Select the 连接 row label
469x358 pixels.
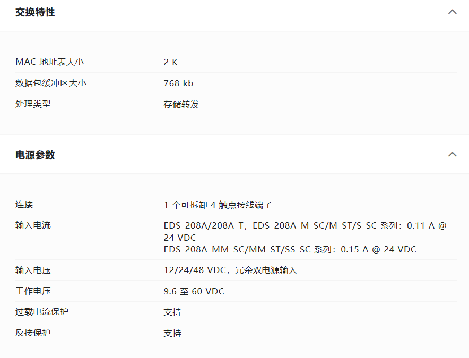(x=24, y=205)
